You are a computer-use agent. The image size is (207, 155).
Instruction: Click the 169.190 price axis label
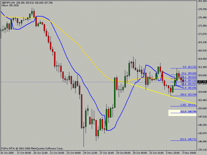point(202,42)
